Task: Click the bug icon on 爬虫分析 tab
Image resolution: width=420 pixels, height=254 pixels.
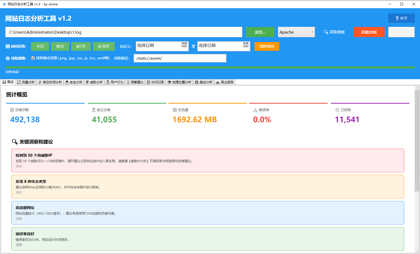Action: tap(196, 82)
